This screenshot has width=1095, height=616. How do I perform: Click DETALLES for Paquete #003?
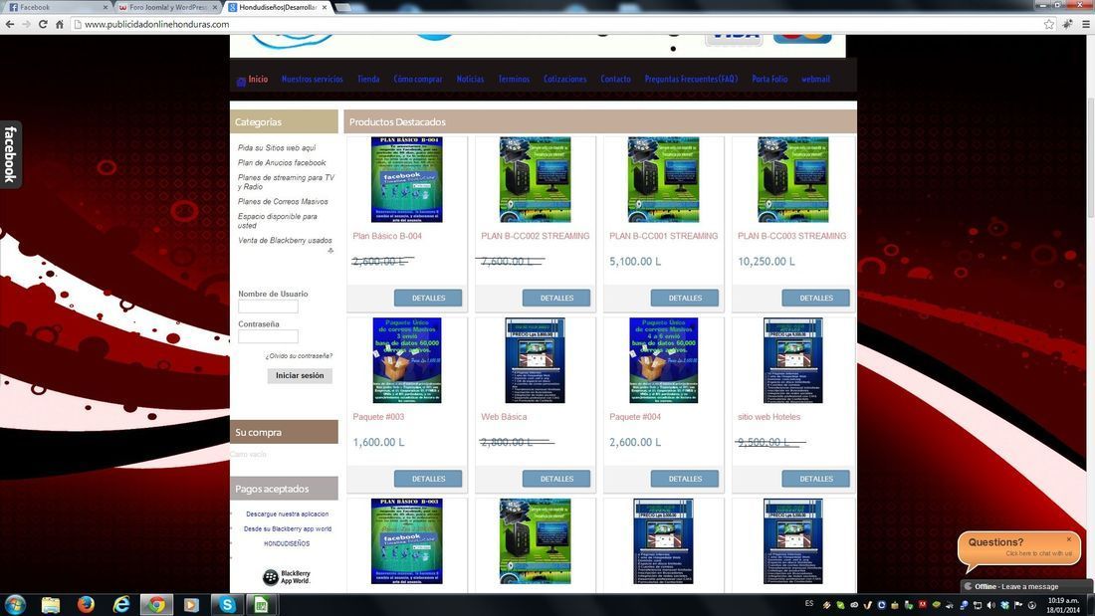(x=428, y=479)
